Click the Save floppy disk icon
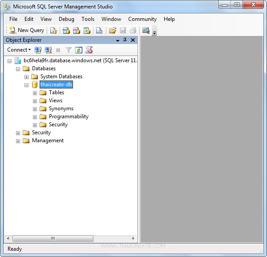The height and width of the screenshot is (257, 267). point(123,30)
